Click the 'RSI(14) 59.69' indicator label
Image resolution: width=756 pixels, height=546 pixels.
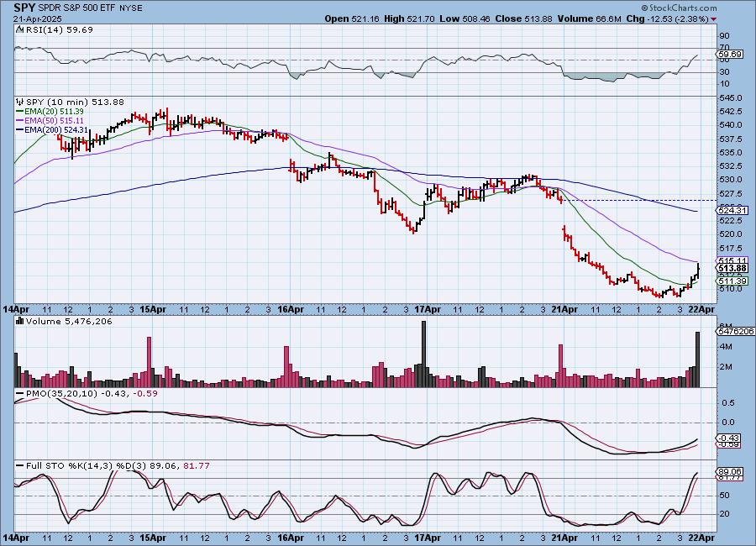coord(60,29)
